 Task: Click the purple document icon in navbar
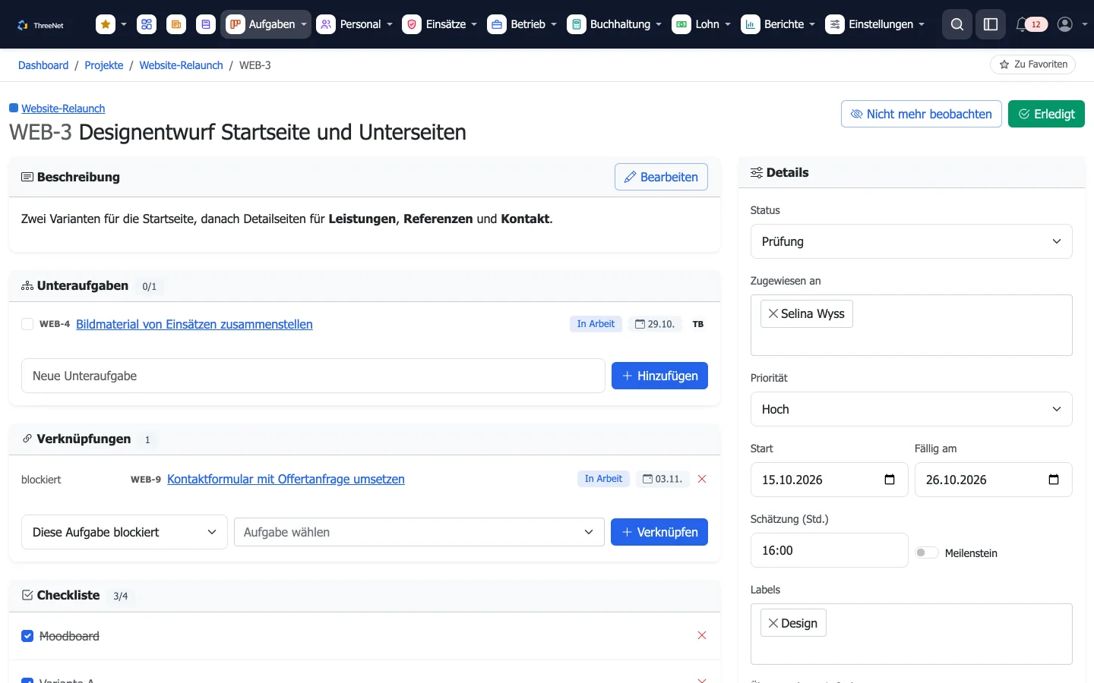(206, 24)
